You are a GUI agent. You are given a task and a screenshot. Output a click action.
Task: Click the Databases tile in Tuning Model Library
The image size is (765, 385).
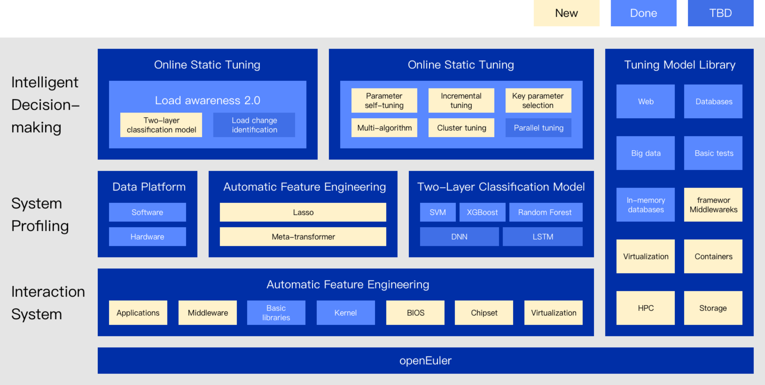click(713, 102)
